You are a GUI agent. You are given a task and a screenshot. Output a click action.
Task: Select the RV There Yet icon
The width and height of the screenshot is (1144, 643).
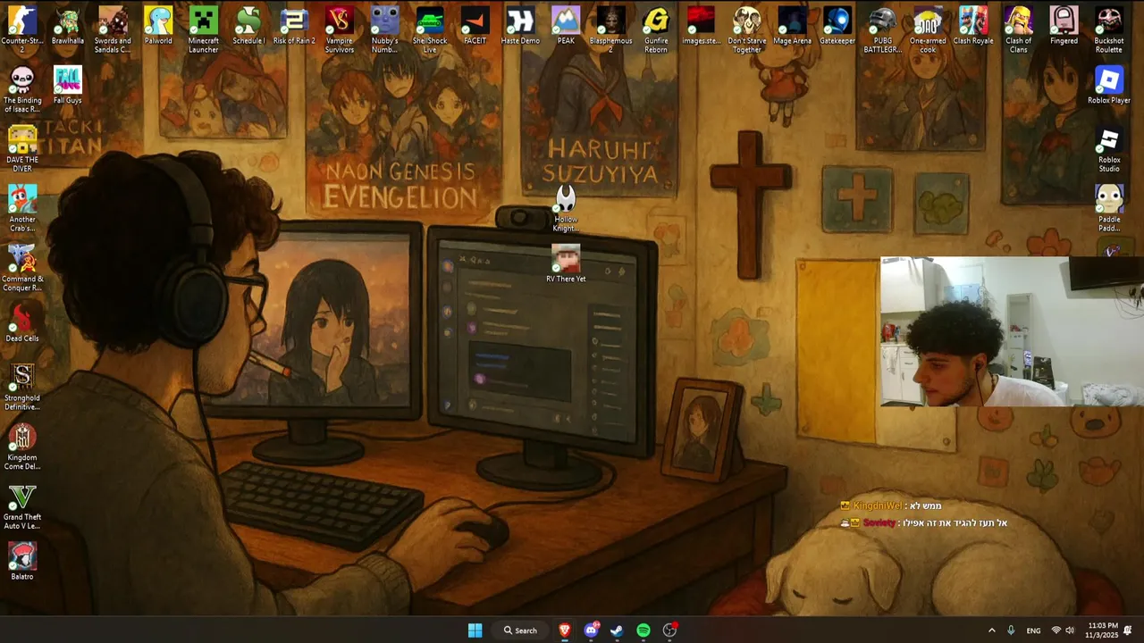point(566,263)
